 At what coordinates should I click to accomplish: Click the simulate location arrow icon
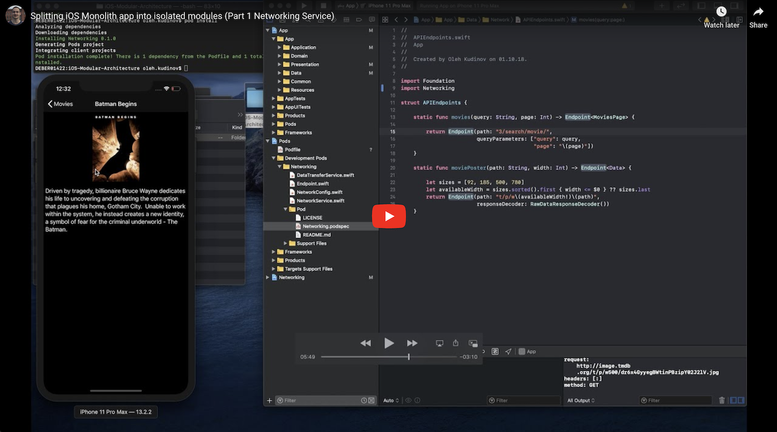508,351
